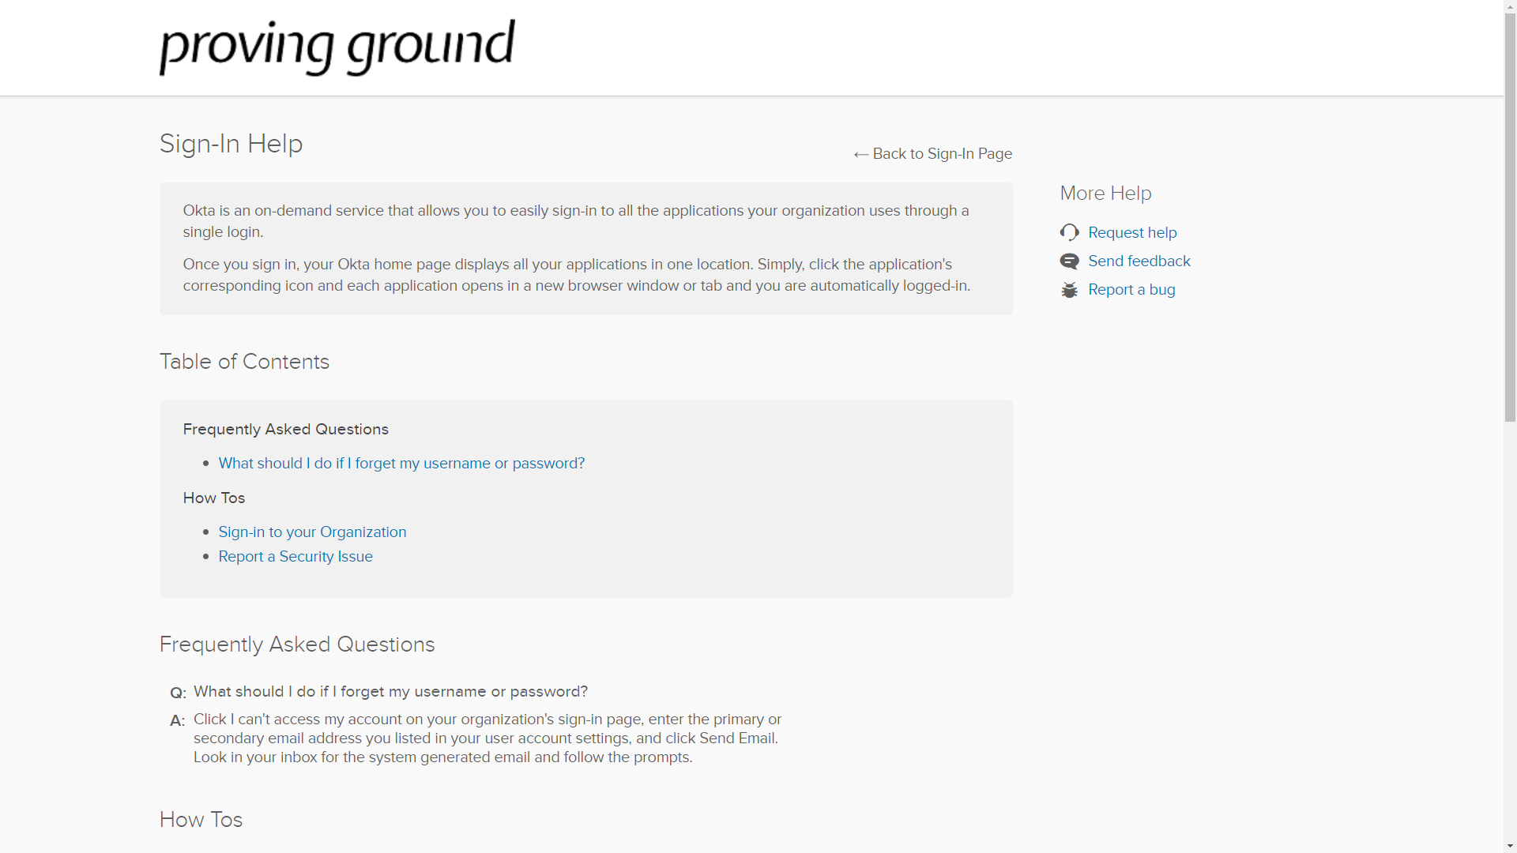Click the left arrow before Back to Sign-In Page
This screenshot has width=1517, height=853.
click(861, 154)
